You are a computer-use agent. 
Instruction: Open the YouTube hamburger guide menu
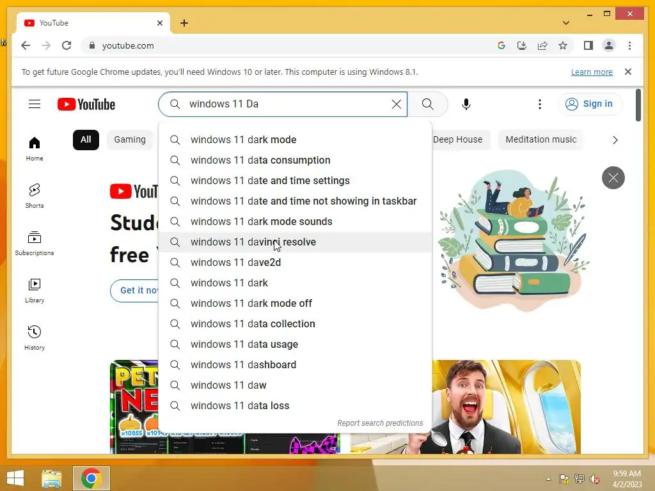pyautogui.click(x=35, y=104)
